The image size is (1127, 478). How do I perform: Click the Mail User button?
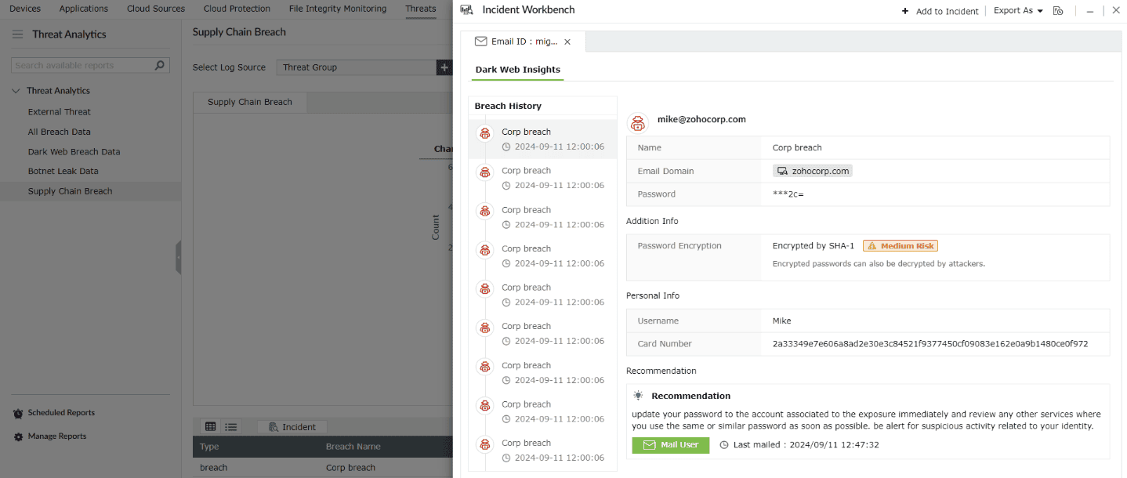pos(671,445)
